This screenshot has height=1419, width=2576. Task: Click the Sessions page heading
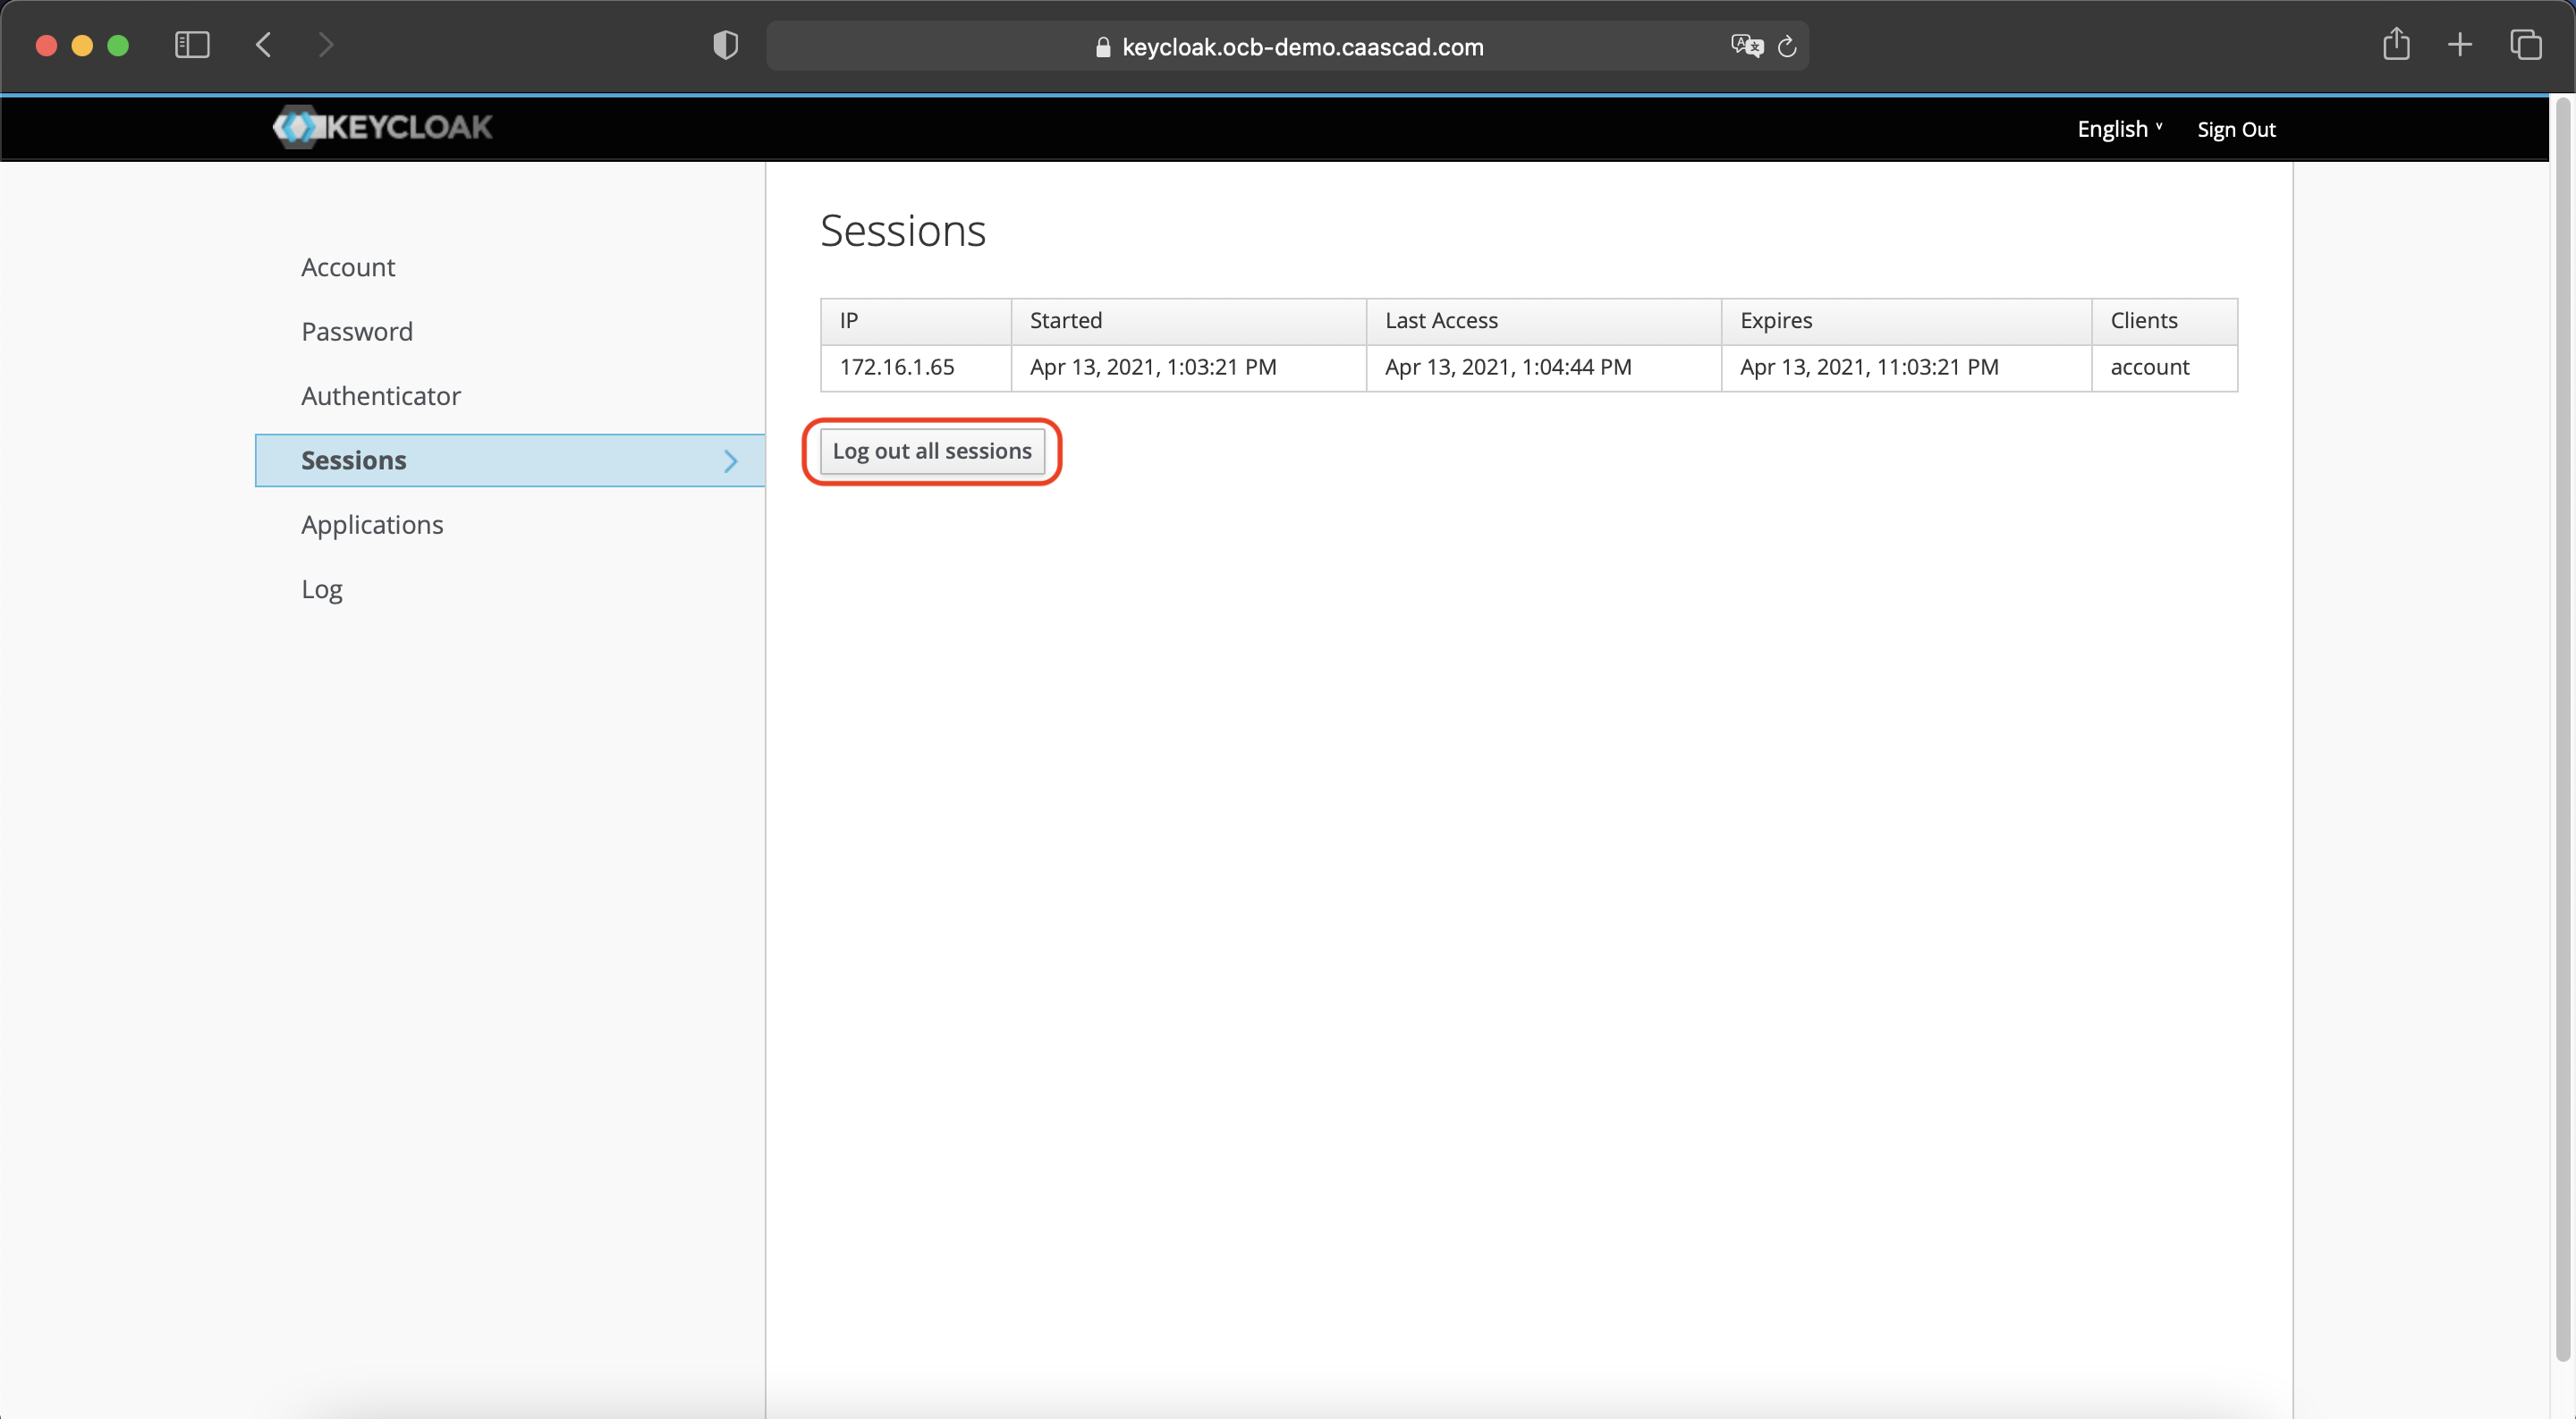click(903, 231)
